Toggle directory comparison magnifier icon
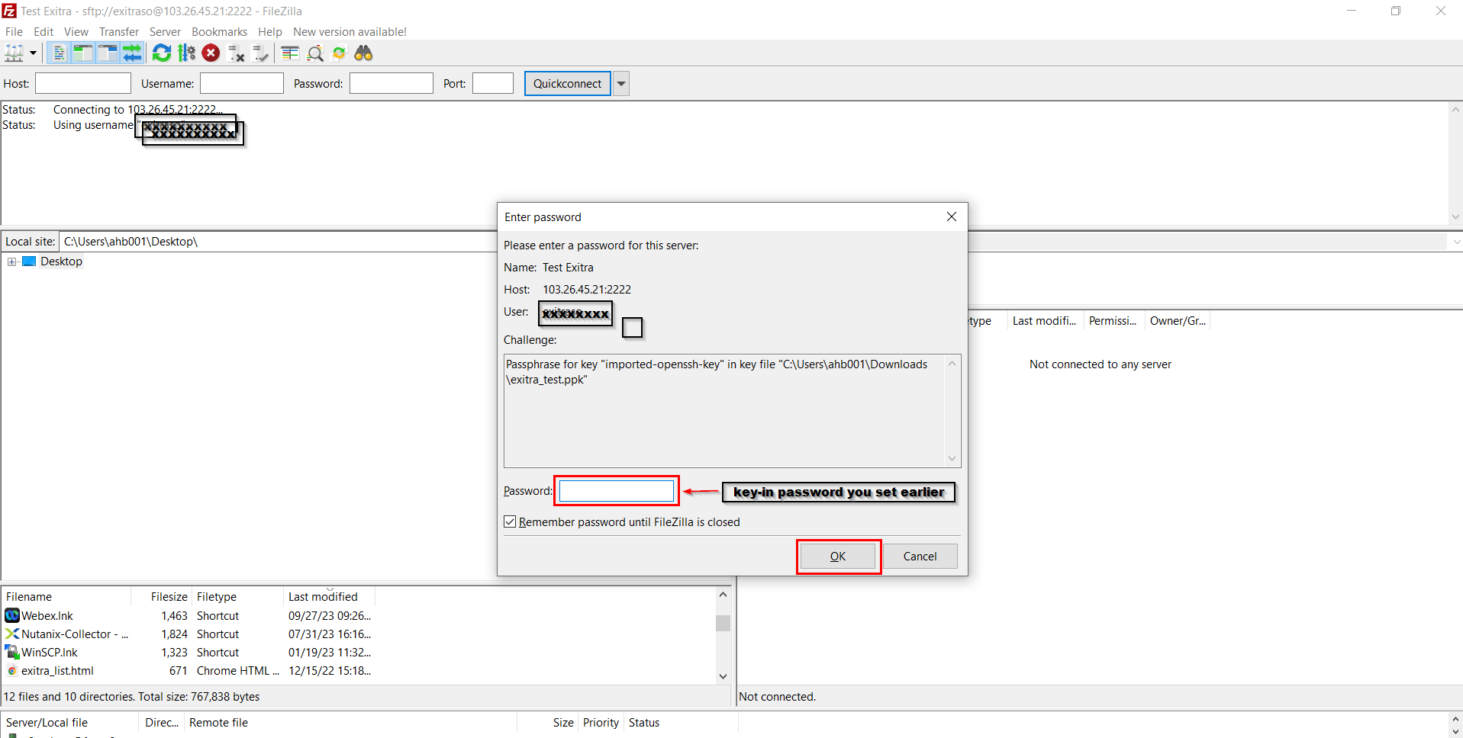 coord(315,53)
